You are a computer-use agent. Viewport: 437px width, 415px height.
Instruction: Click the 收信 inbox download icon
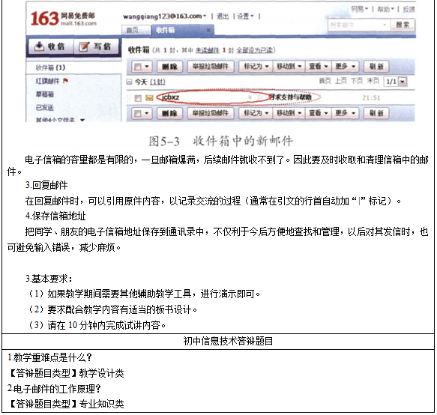[x=39, y=46]
